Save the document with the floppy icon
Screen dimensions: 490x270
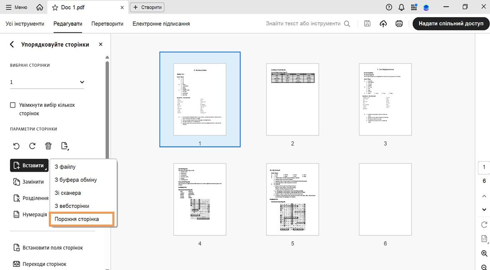368,23
